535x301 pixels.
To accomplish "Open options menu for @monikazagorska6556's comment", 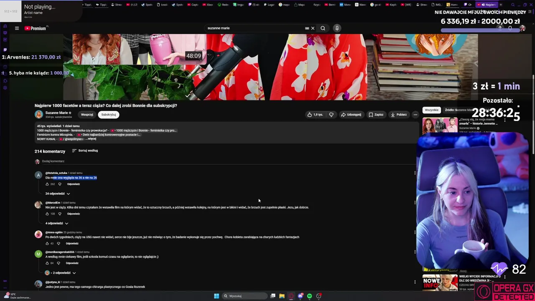I will 415,252.
